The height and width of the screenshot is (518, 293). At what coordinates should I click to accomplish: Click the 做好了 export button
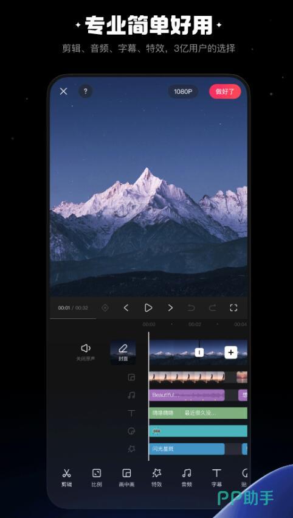(x=225, y=91)
